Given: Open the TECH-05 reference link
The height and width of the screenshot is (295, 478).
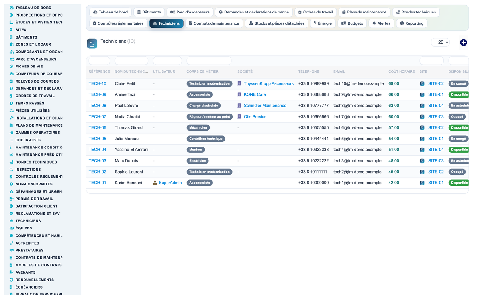Looking at the screenshot, I should pos(97,139).
